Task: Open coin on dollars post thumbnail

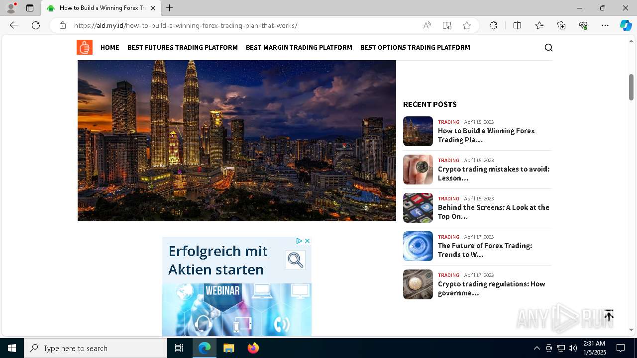Action: coord(418,284)
